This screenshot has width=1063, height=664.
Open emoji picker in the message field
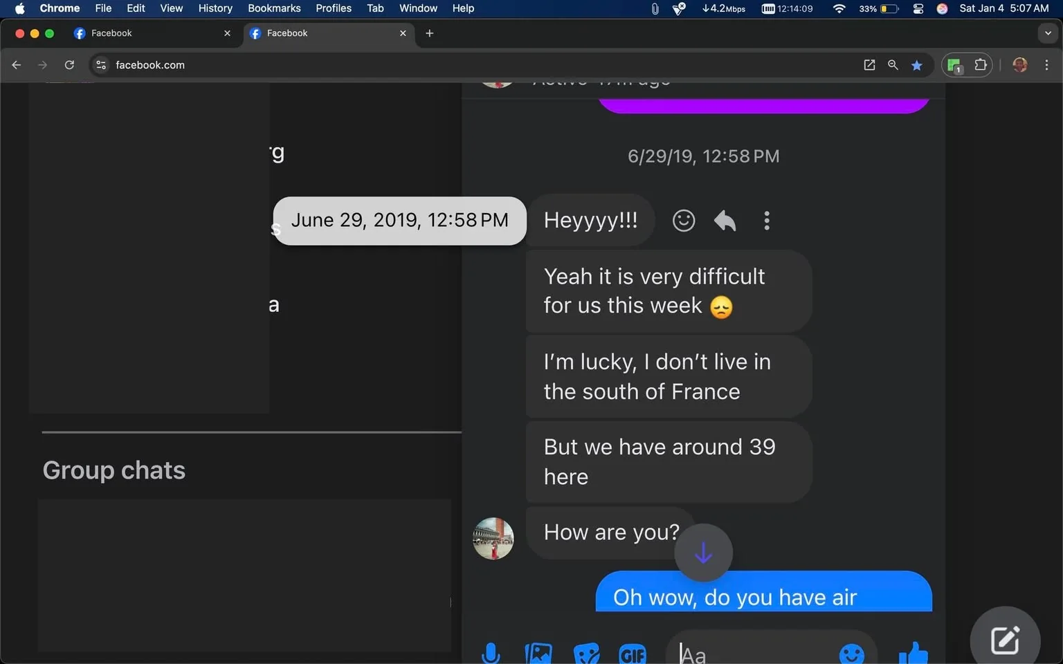[851, 654]
